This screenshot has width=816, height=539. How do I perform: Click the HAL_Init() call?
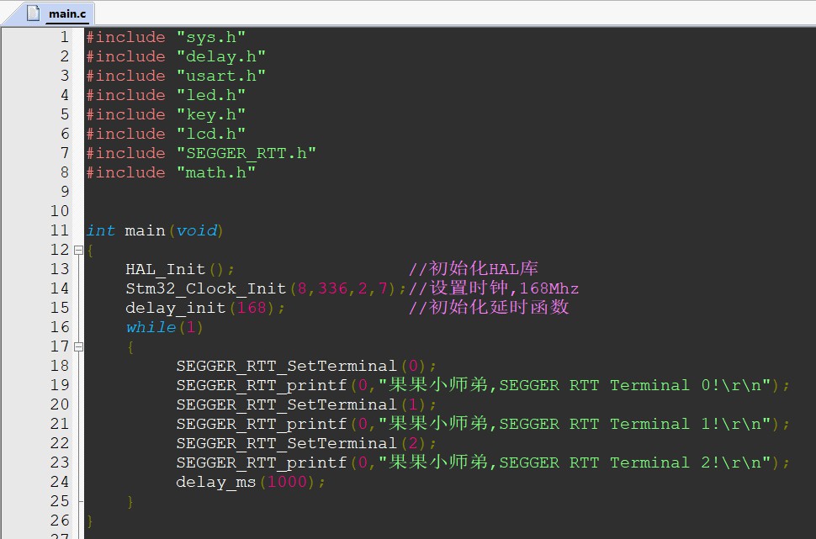coord(180,269)
